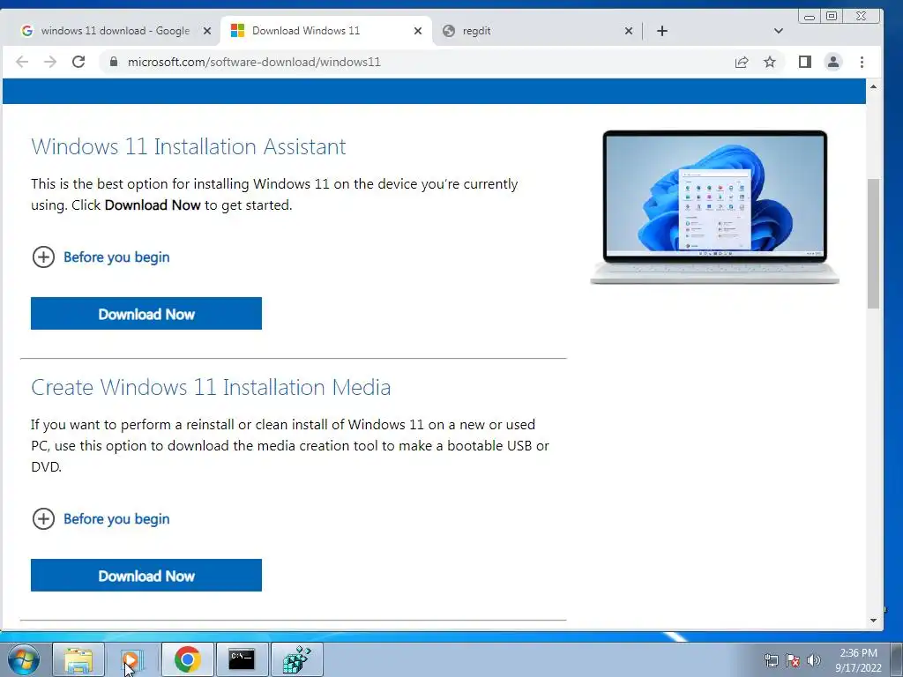
Task: Close the Chrome window
Action: (x=861, y=16)
